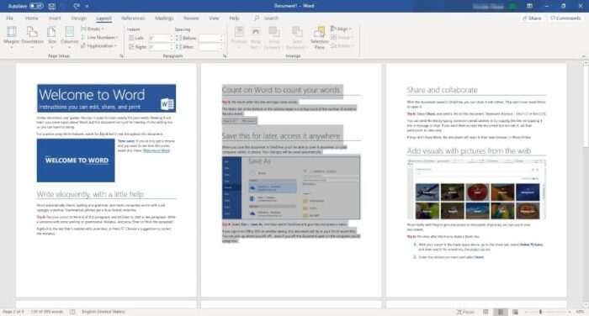Switch to Read Mode view icon
This screenshot has width=589, height=316.
pos(486,312)
